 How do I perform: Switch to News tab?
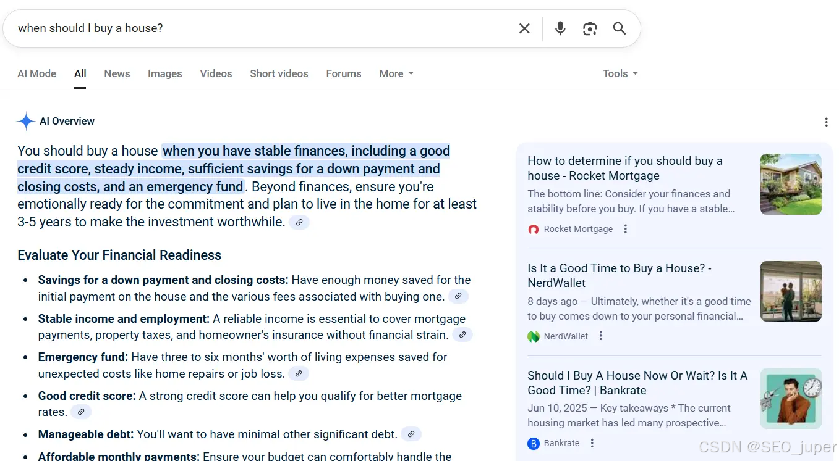click(x=117, y=73)
